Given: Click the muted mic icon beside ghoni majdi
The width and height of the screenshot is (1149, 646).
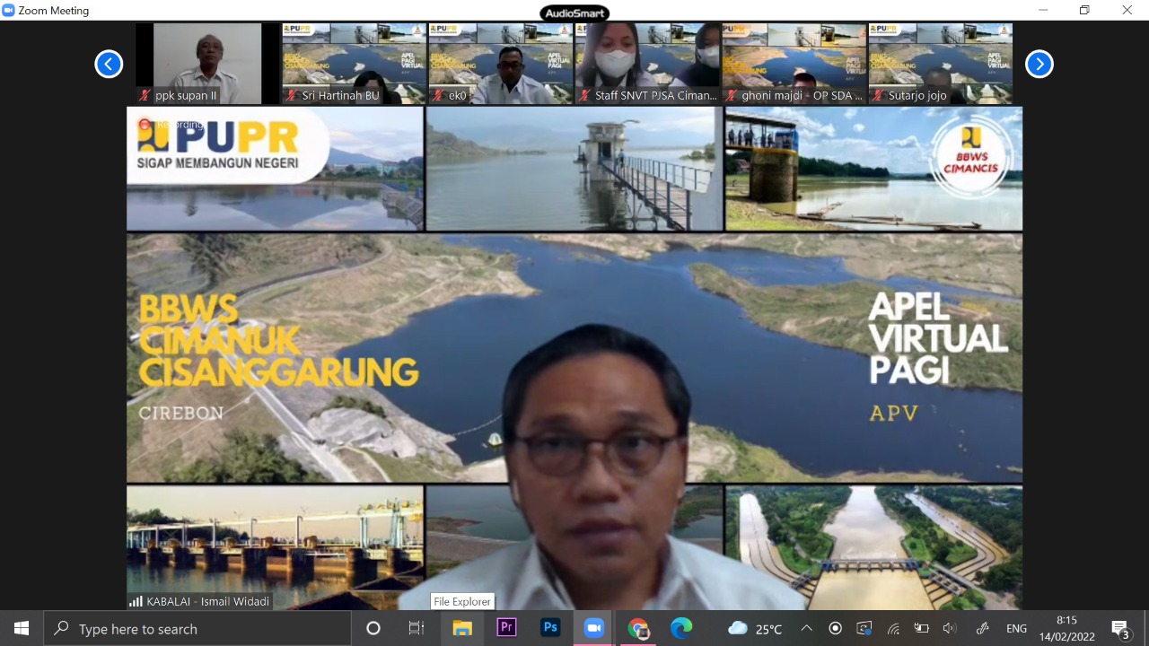Looking at the screenshot, I should coord(732,95).
